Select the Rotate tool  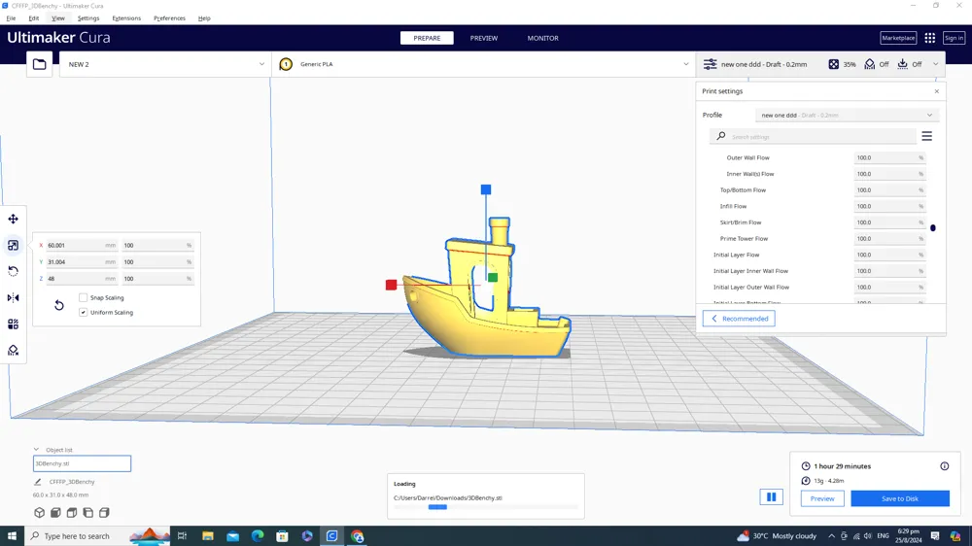pyautogui.click(x=13, y=271)
